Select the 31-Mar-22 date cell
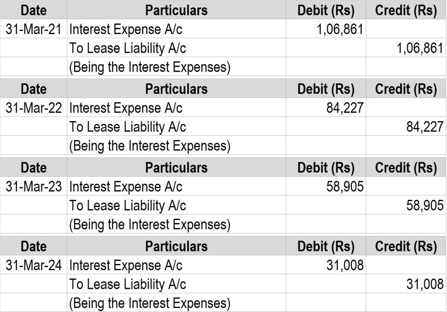Screen dimensions: 447x312 pyautogui.click(x=34, y=108)
